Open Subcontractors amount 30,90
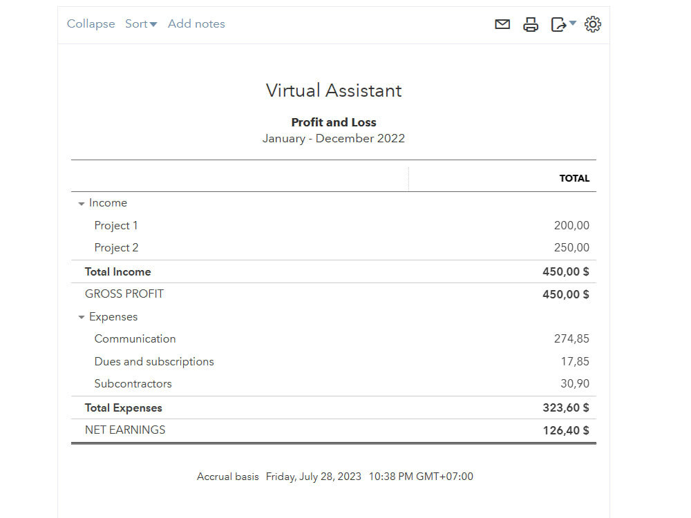Viewport: 691px width, 518px height. click(x=575, y=383)
